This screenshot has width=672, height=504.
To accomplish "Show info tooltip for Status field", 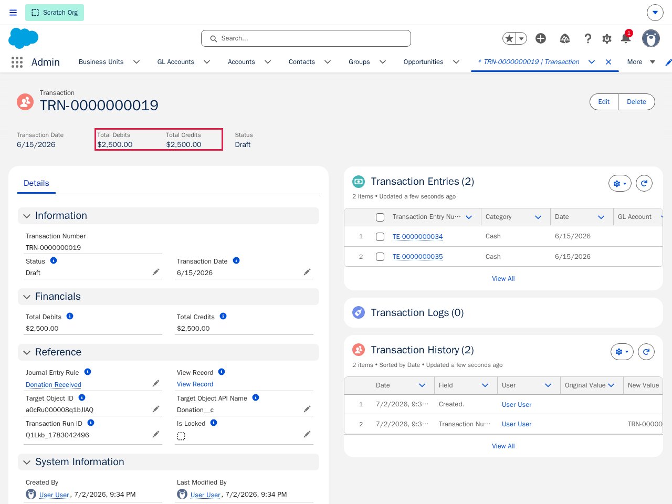I will (54, 260).
